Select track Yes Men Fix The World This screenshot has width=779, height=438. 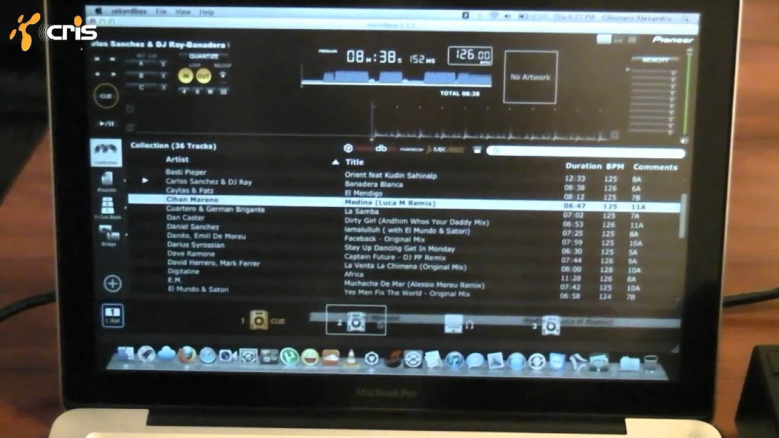[407, 293]
